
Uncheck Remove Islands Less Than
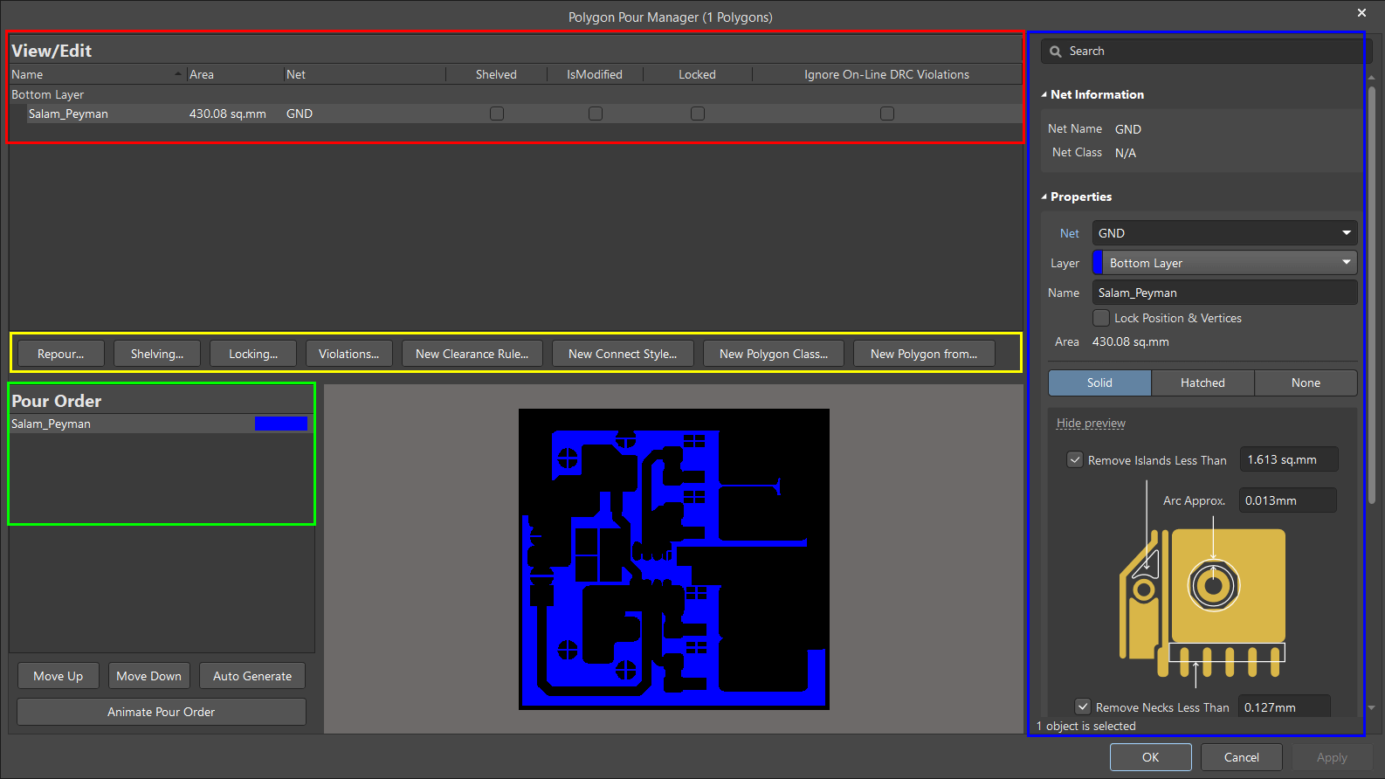pyautogui.click(x=1075, y=460)
